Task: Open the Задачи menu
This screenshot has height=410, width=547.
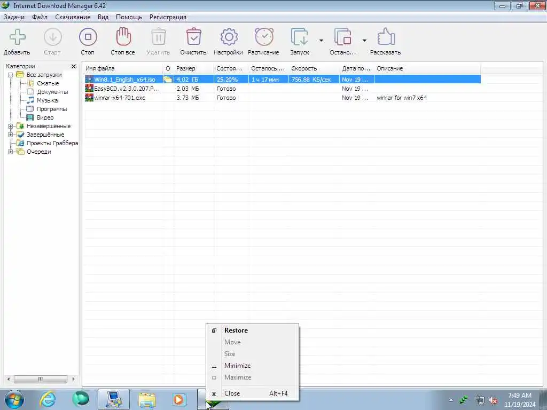Action: pos(14,17)
